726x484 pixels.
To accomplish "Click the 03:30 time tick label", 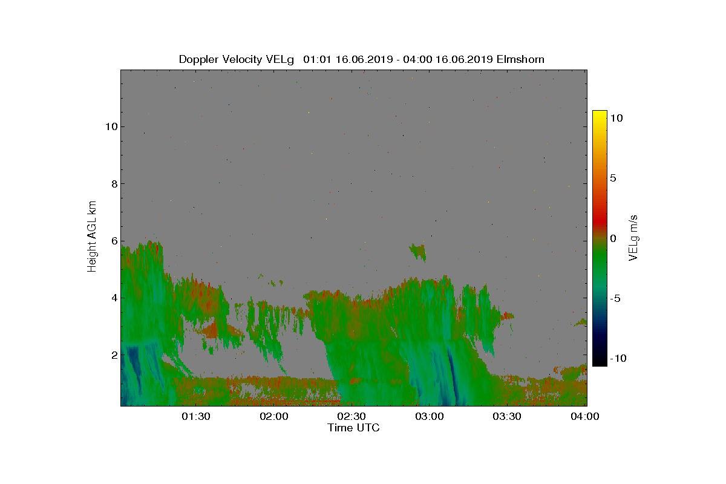I will (507, 416).
